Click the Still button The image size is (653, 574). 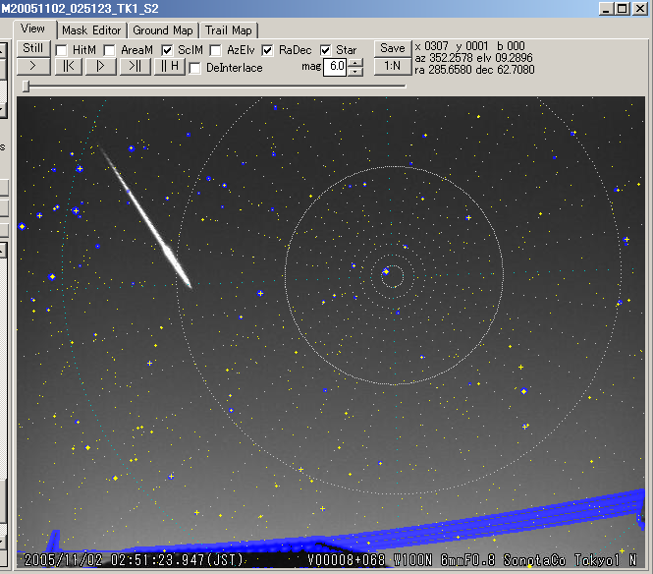(32, 48)
